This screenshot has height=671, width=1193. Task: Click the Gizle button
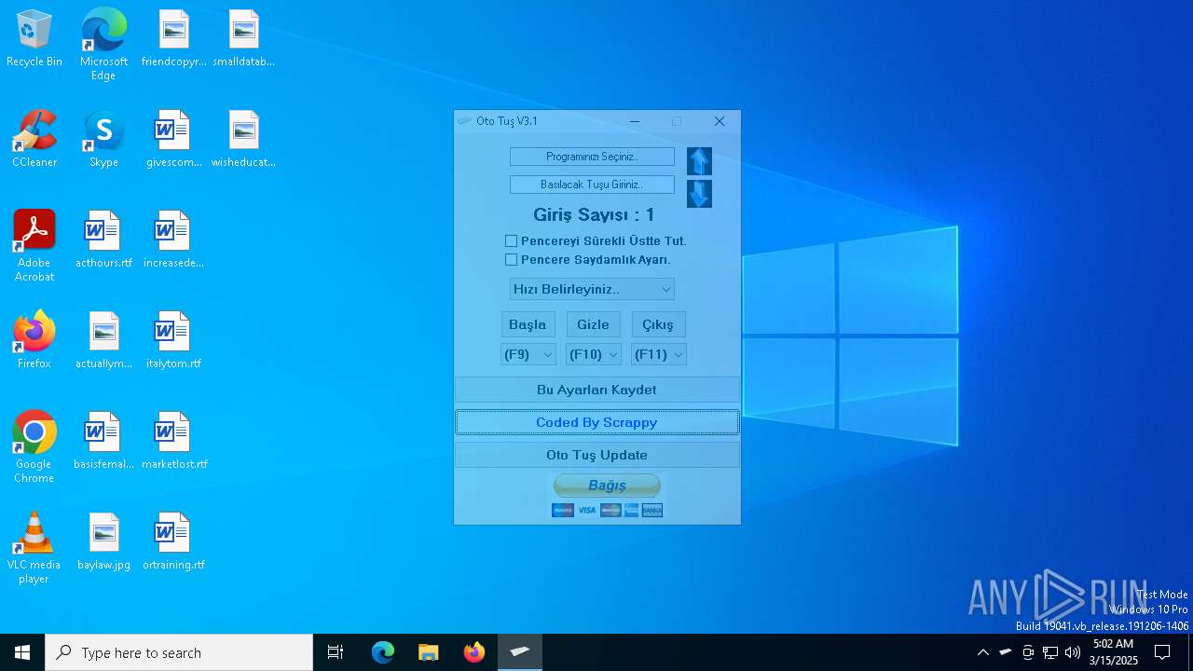pyautogui.click(x=593, y=324)
